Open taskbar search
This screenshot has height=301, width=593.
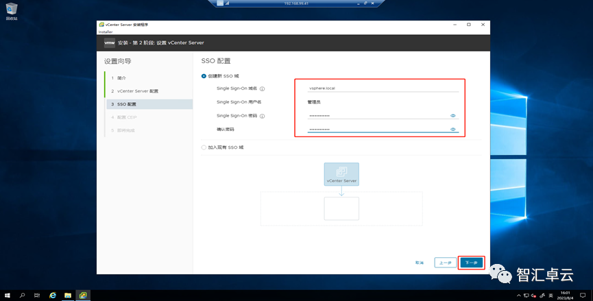point(22,296)
